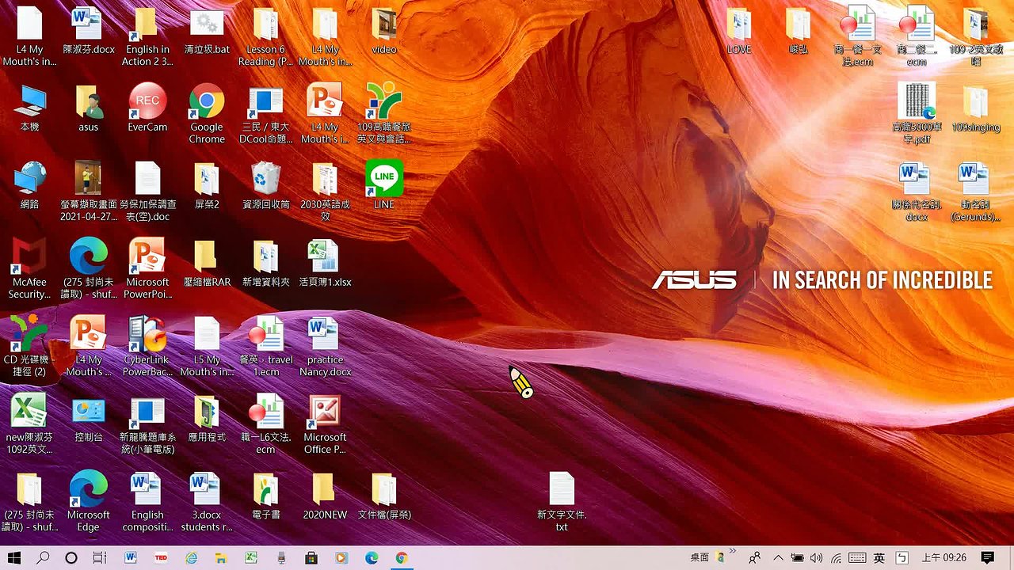Open 活頁簿1.xlsx Excel workbook
1014x570 pixels.
[325, 264]
